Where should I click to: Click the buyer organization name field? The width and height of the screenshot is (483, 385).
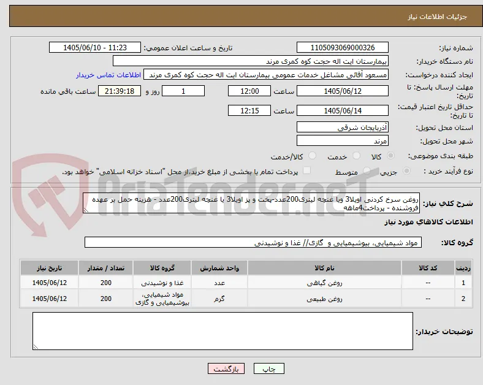point(251,61)
